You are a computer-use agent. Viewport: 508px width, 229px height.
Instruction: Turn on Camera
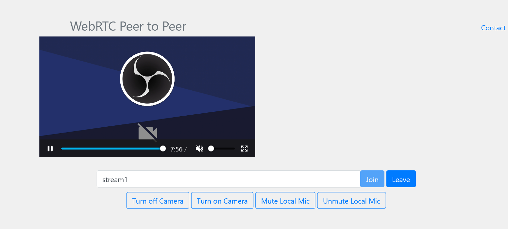click(x=222, y=200)
